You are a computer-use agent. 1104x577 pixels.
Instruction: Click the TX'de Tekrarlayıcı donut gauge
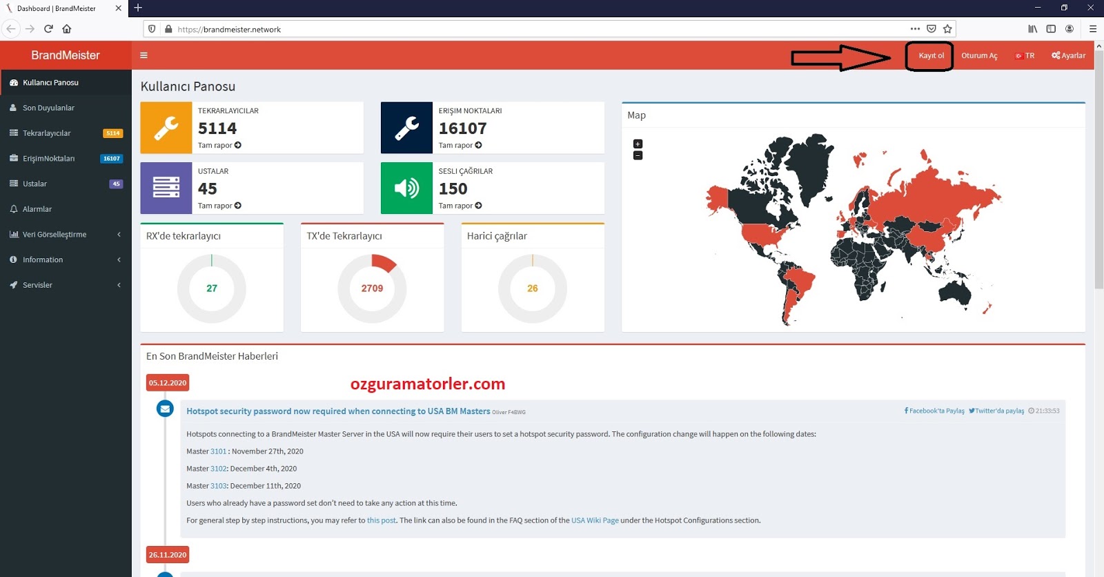(x=372, y=288)
